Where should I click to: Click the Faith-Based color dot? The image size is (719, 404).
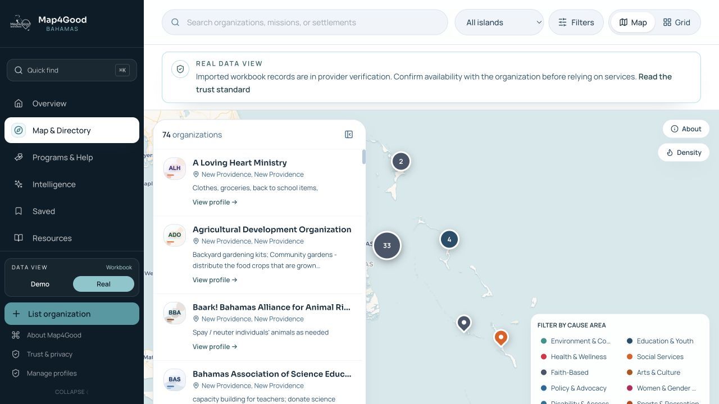(x=544, y=373)
